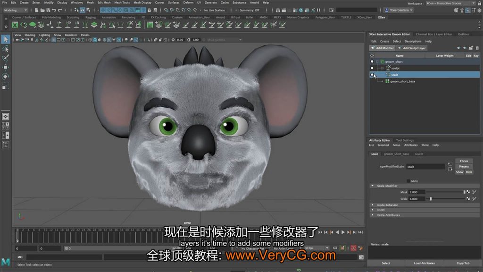
Task: Click the xgmModifierScale name field
Action: point(425,167)
